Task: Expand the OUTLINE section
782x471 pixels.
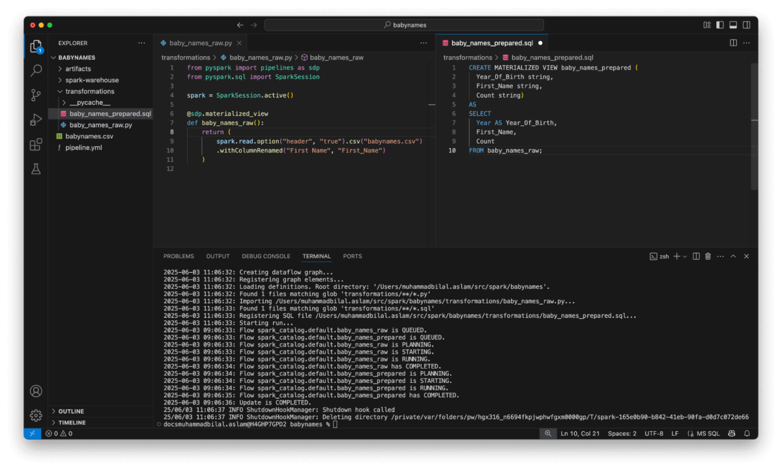Action: [x=71, y=412]
